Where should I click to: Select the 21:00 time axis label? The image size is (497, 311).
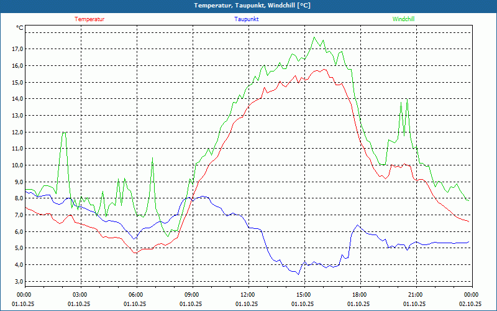pyautogui.click(x=415, y=295)
